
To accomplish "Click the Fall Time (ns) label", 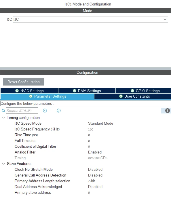I will click(25, 141).
